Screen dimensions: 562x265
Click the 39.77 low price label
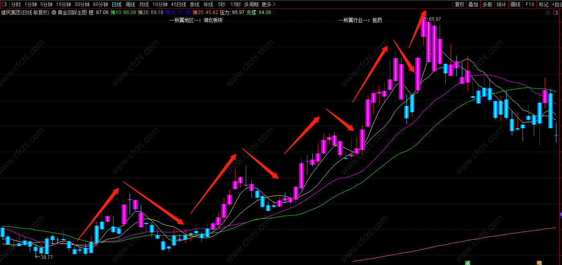click(x=47, y=257)
